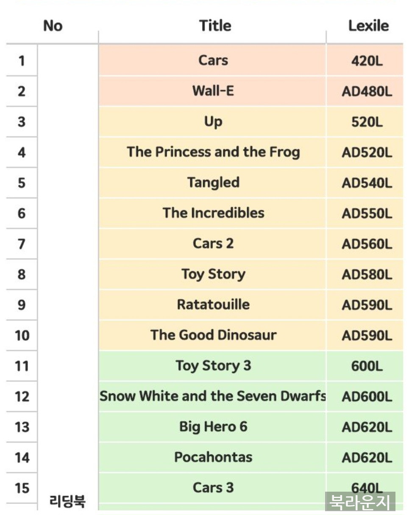Select The Princess and the Frog
This screenshot has height=515, width=412.
tap(213, 152)
